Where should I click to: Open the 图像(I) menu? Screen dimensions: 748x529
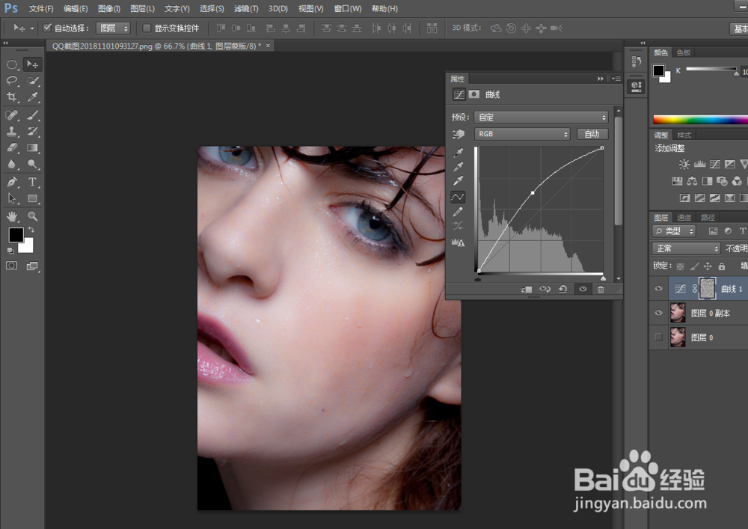[x=108, y=8]
